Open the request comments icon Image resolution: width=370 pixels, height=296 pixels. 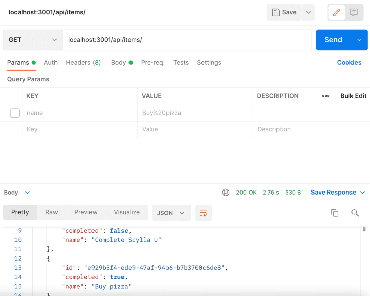pos(354,12)
